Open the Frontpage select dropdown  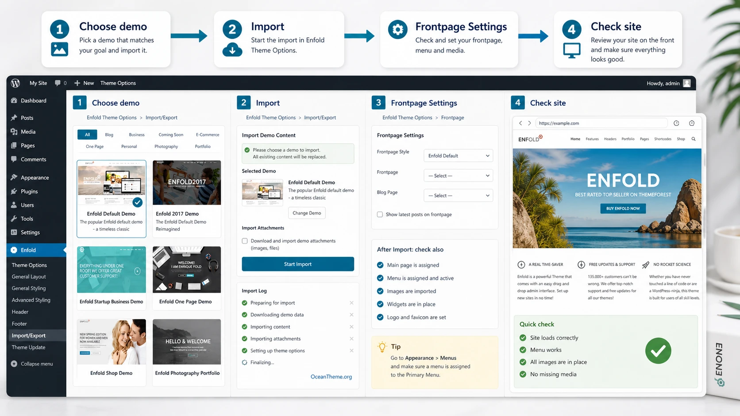point(458,176)
